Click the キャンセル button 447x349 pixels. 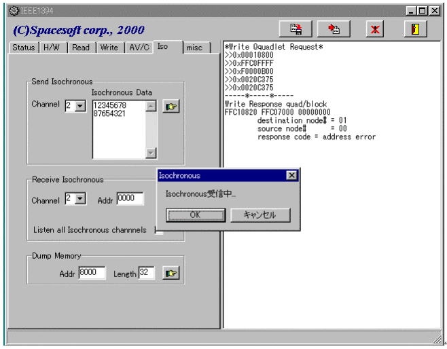(260, 215)
